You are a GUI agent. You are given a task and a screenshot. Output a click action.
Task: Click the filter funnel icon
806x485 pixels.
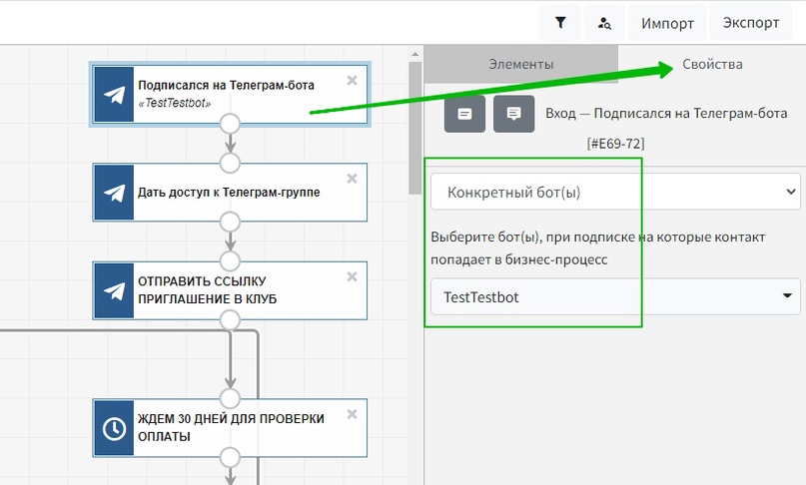coord(560,22)
